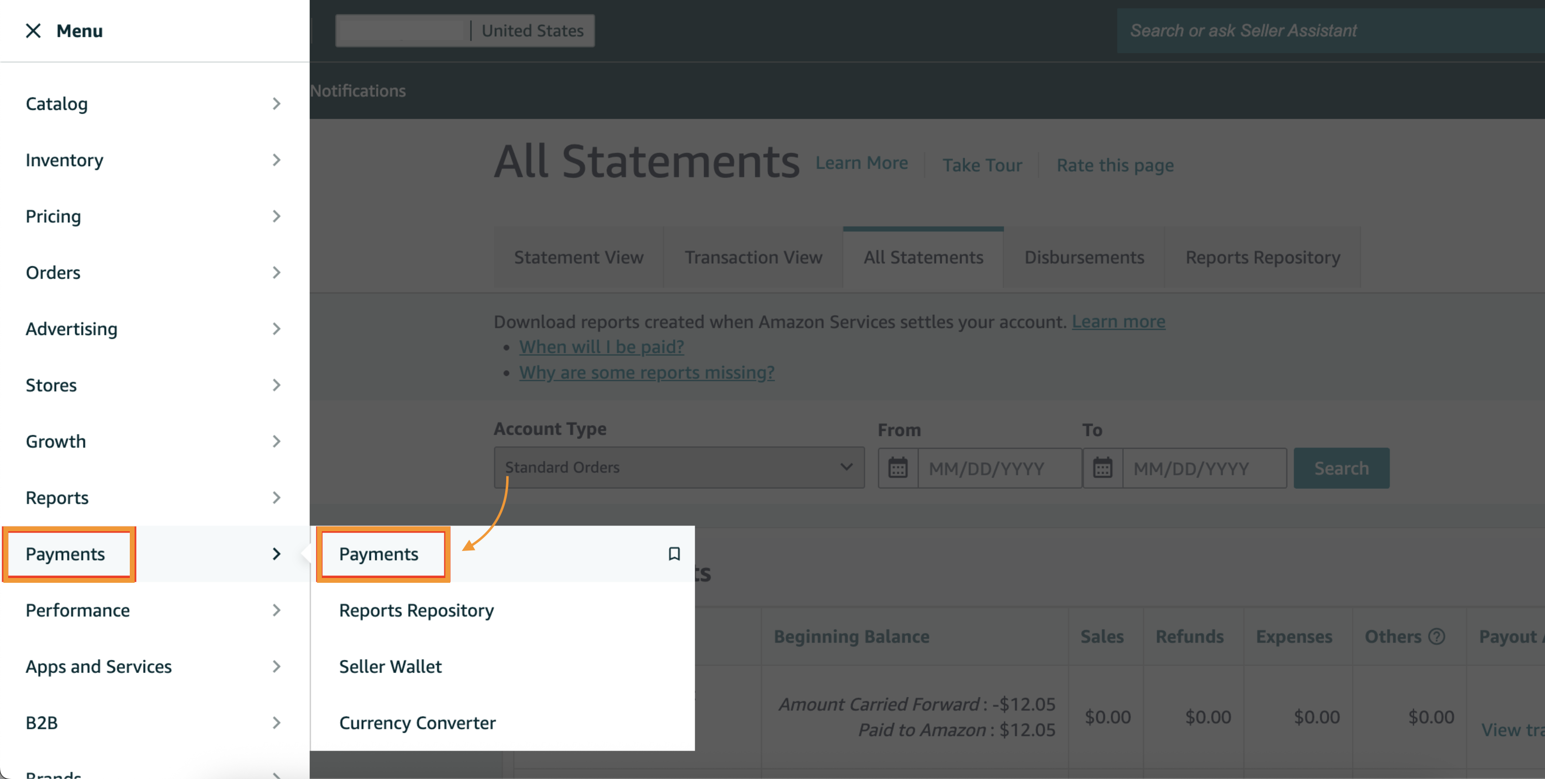Open Seller Wallet from submenu

tap(390, 666)
